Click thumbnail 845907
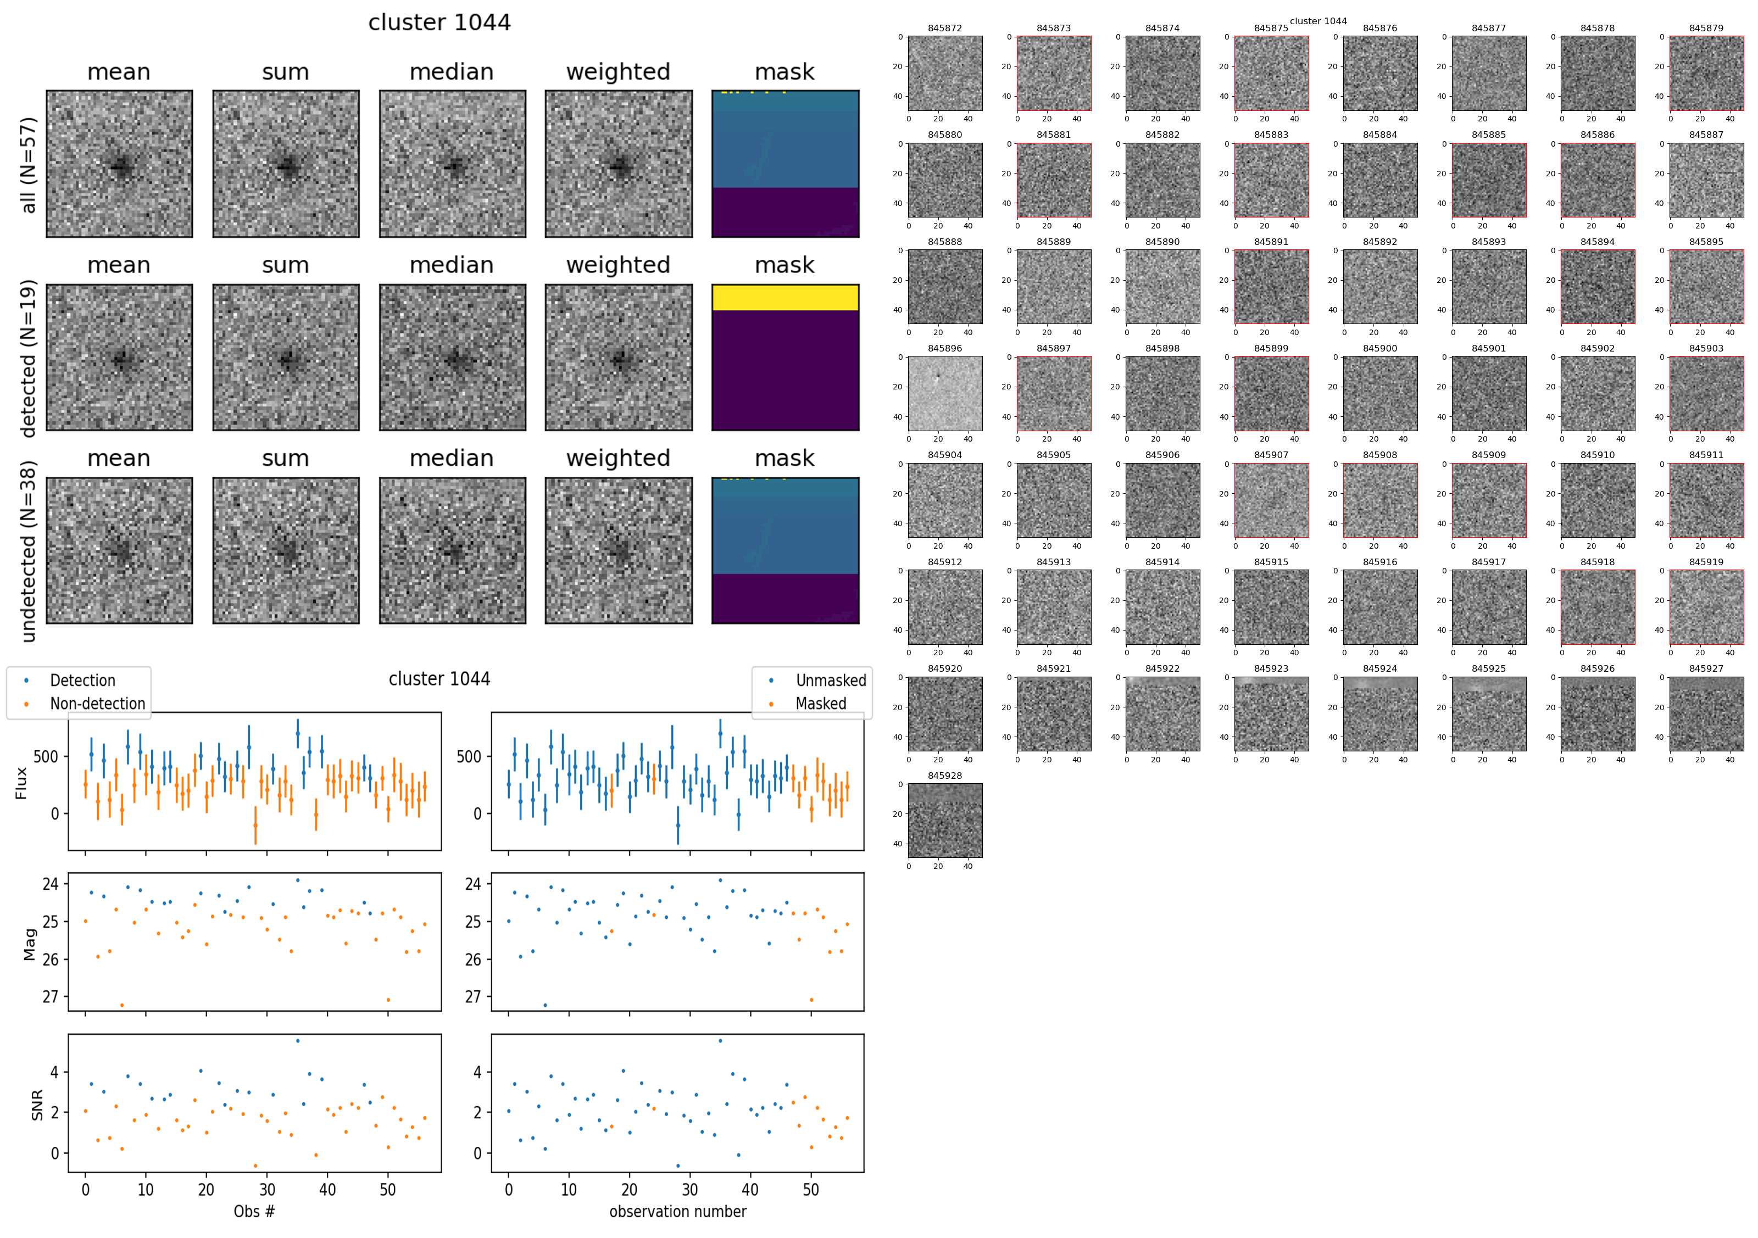The width and height of the screenshot is (1758, 1238). pyautogui.click(x=1271, y=500)
